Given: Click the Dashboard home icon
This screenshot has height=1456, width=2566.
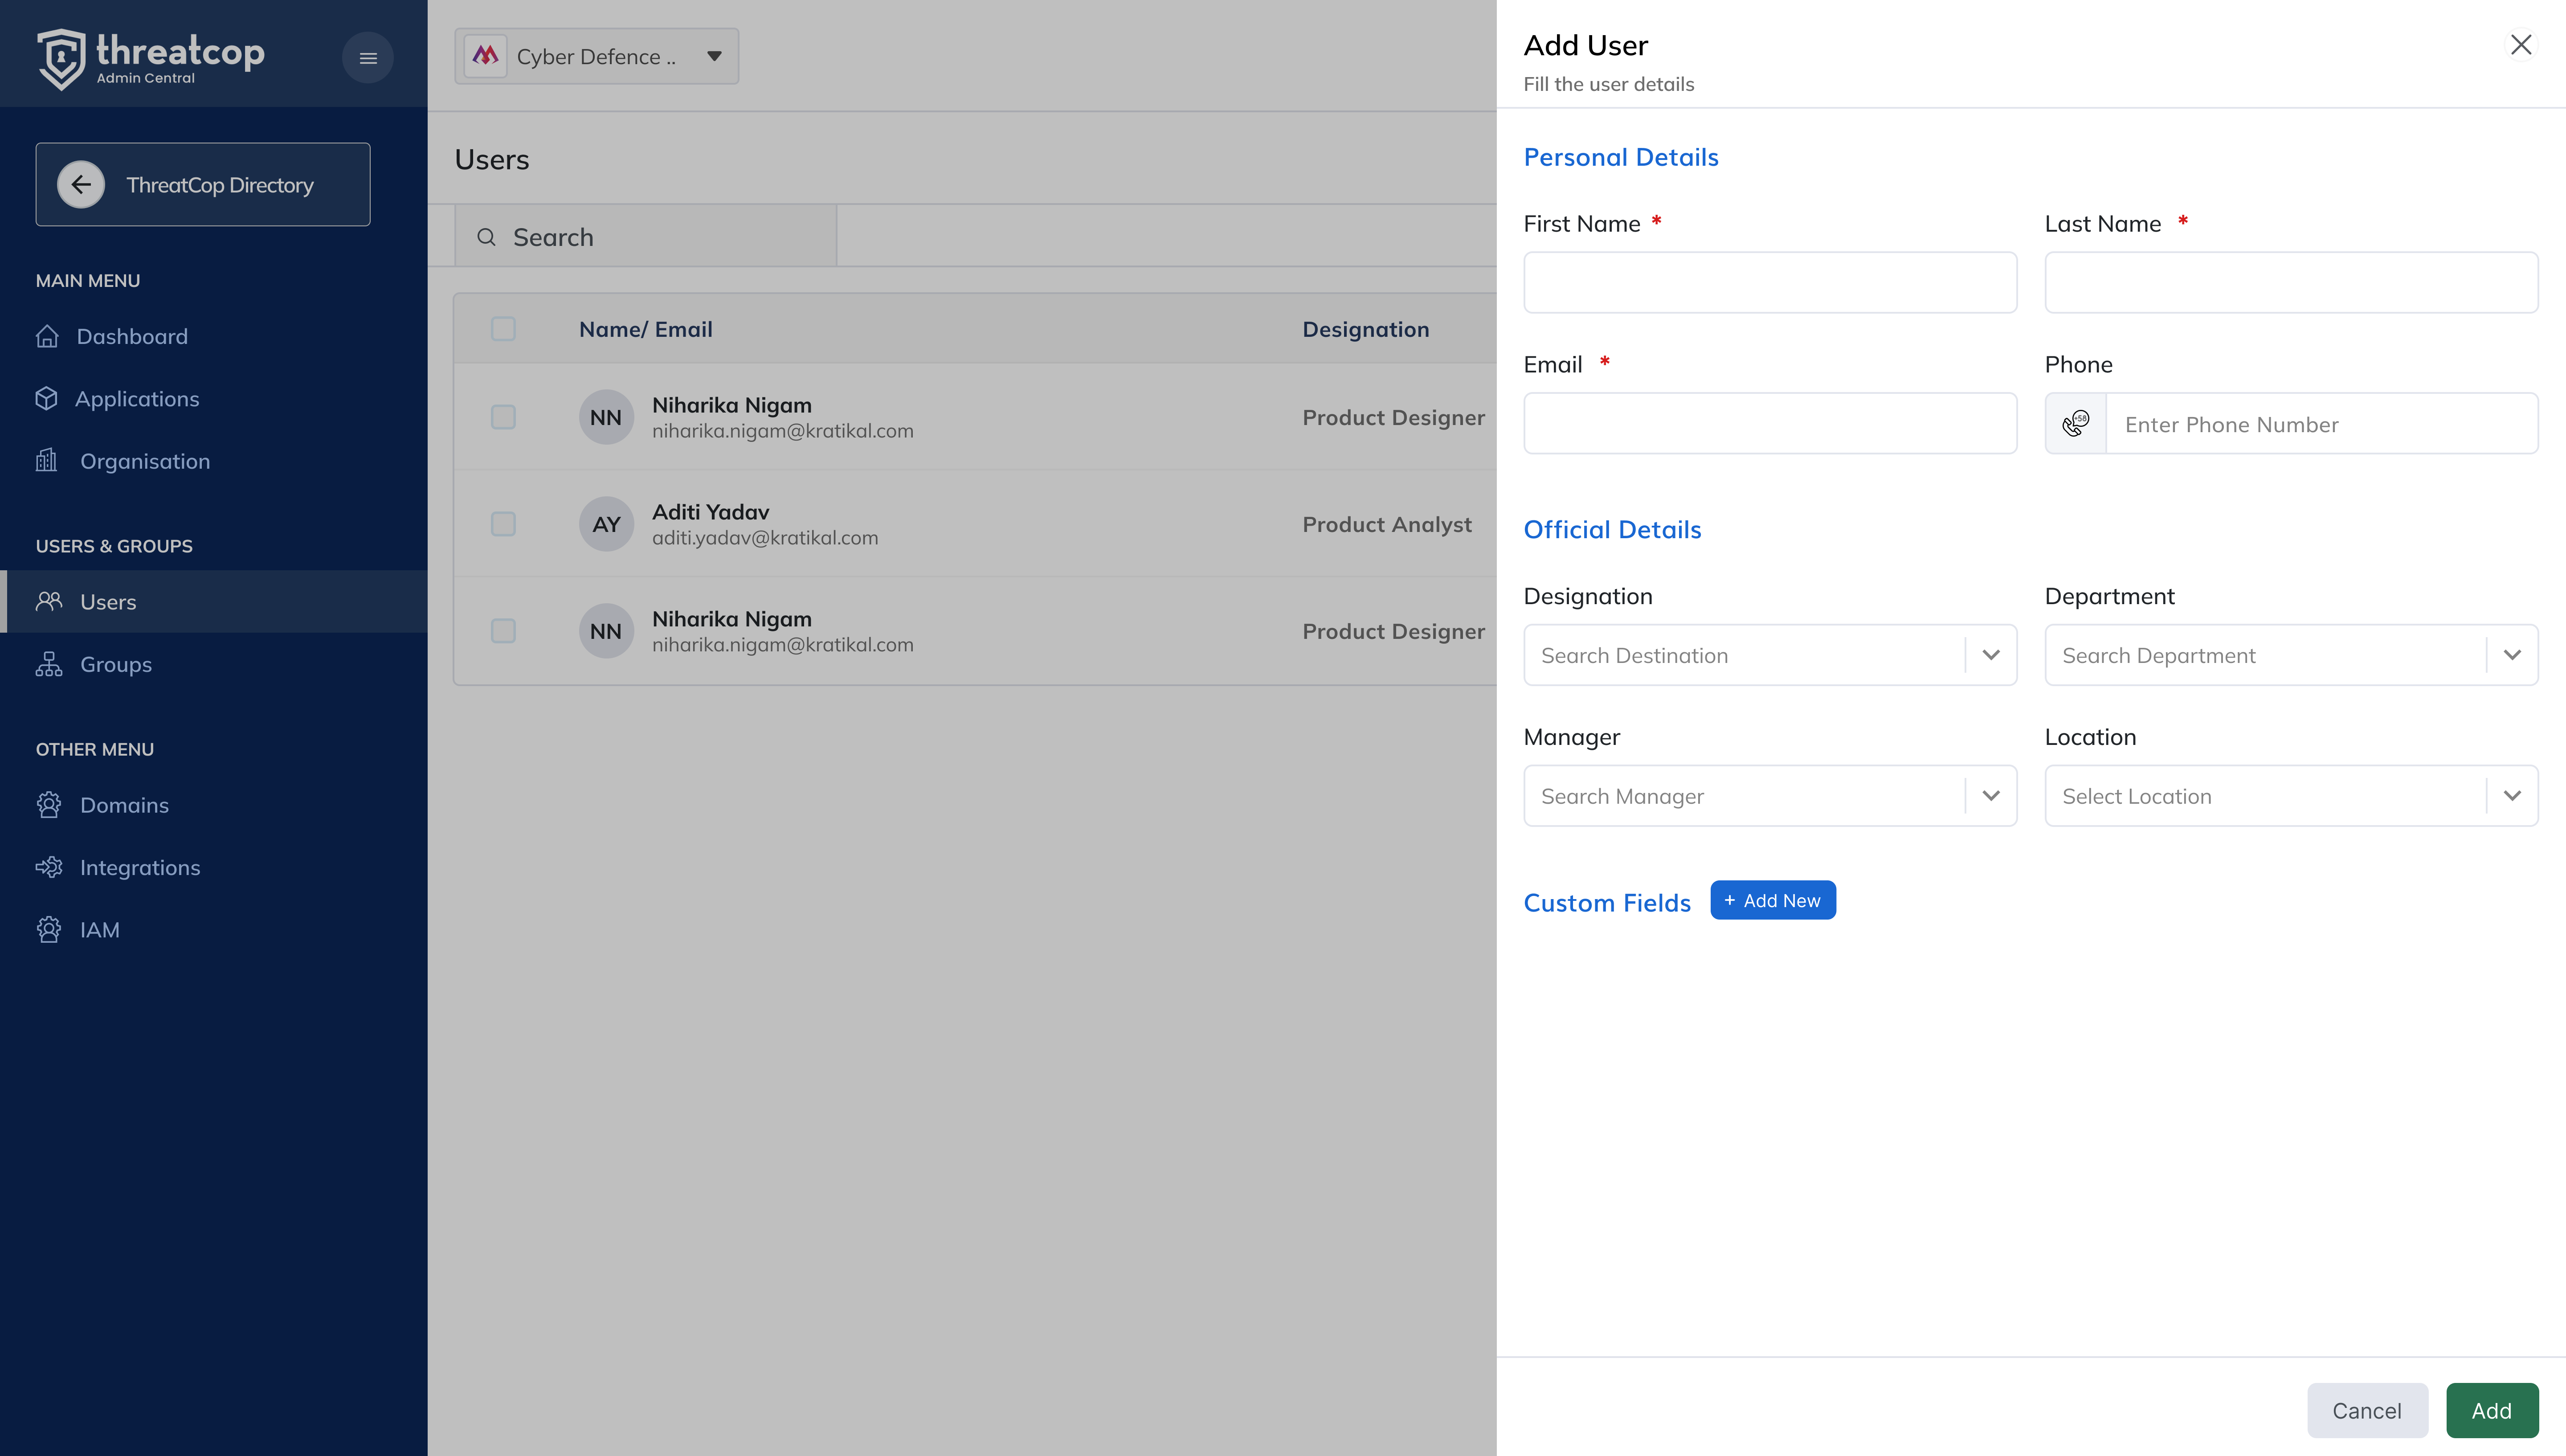Looking at the screenshot, I should pos(47,336).
